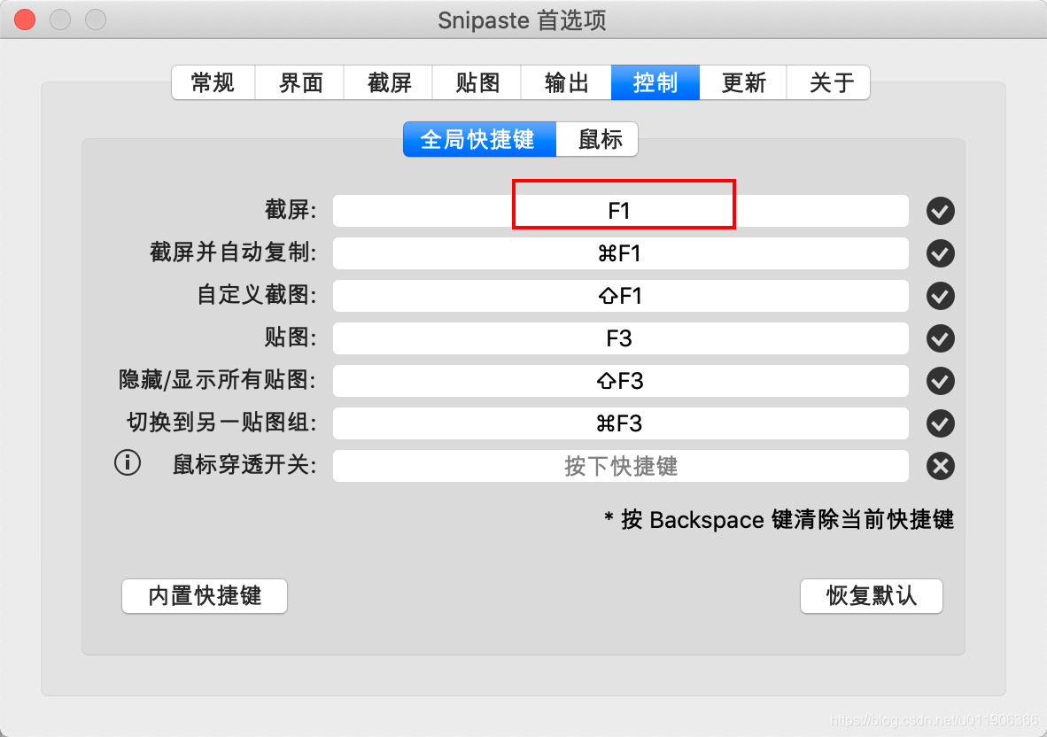This screenshot has width=1047, height=737.
Task: Go to the 输出 tab
Action: pyautogui.click(x=566, y=82)
